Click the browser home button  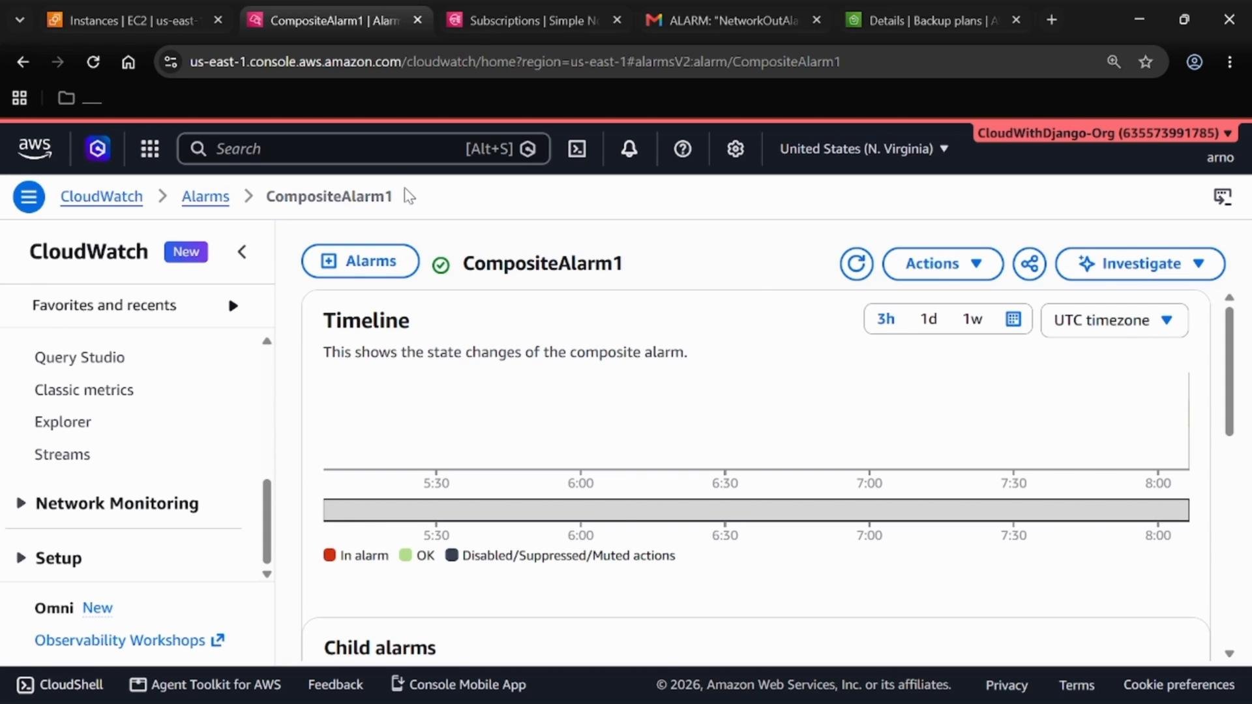[x=128, y=62]
